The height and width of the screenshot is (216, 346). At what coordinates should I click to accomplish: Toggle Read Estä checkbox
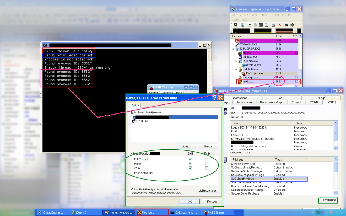[207, 164]
